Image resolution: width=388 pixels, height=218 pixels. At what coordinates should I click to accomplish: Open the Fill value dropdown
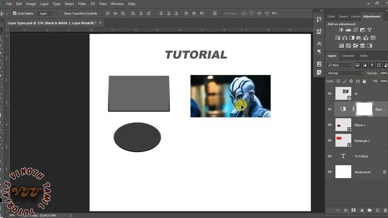point(384,81)
